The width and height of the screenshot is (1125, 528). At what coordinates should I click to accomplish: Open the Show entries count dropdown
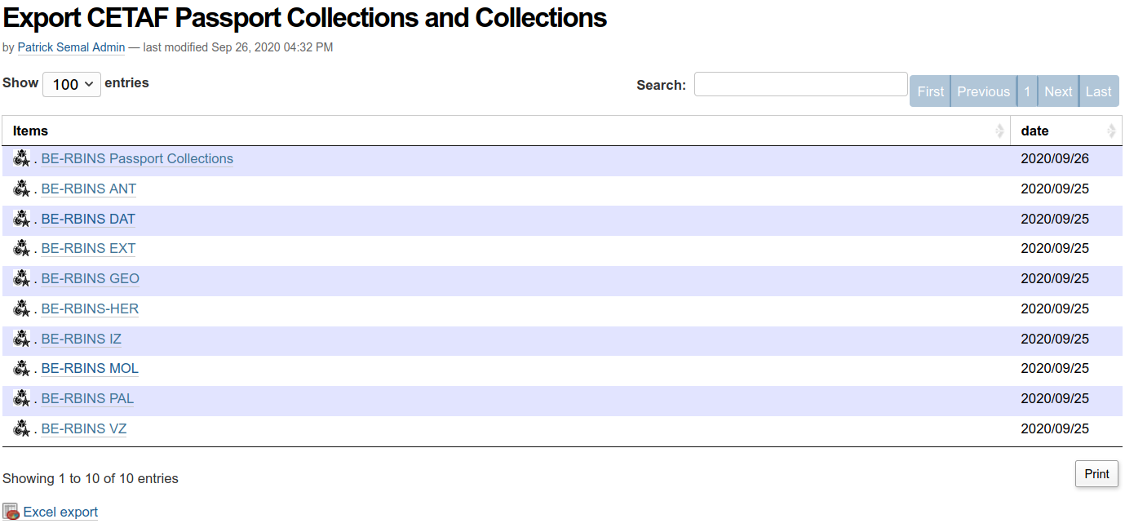[x=72, y=84]
